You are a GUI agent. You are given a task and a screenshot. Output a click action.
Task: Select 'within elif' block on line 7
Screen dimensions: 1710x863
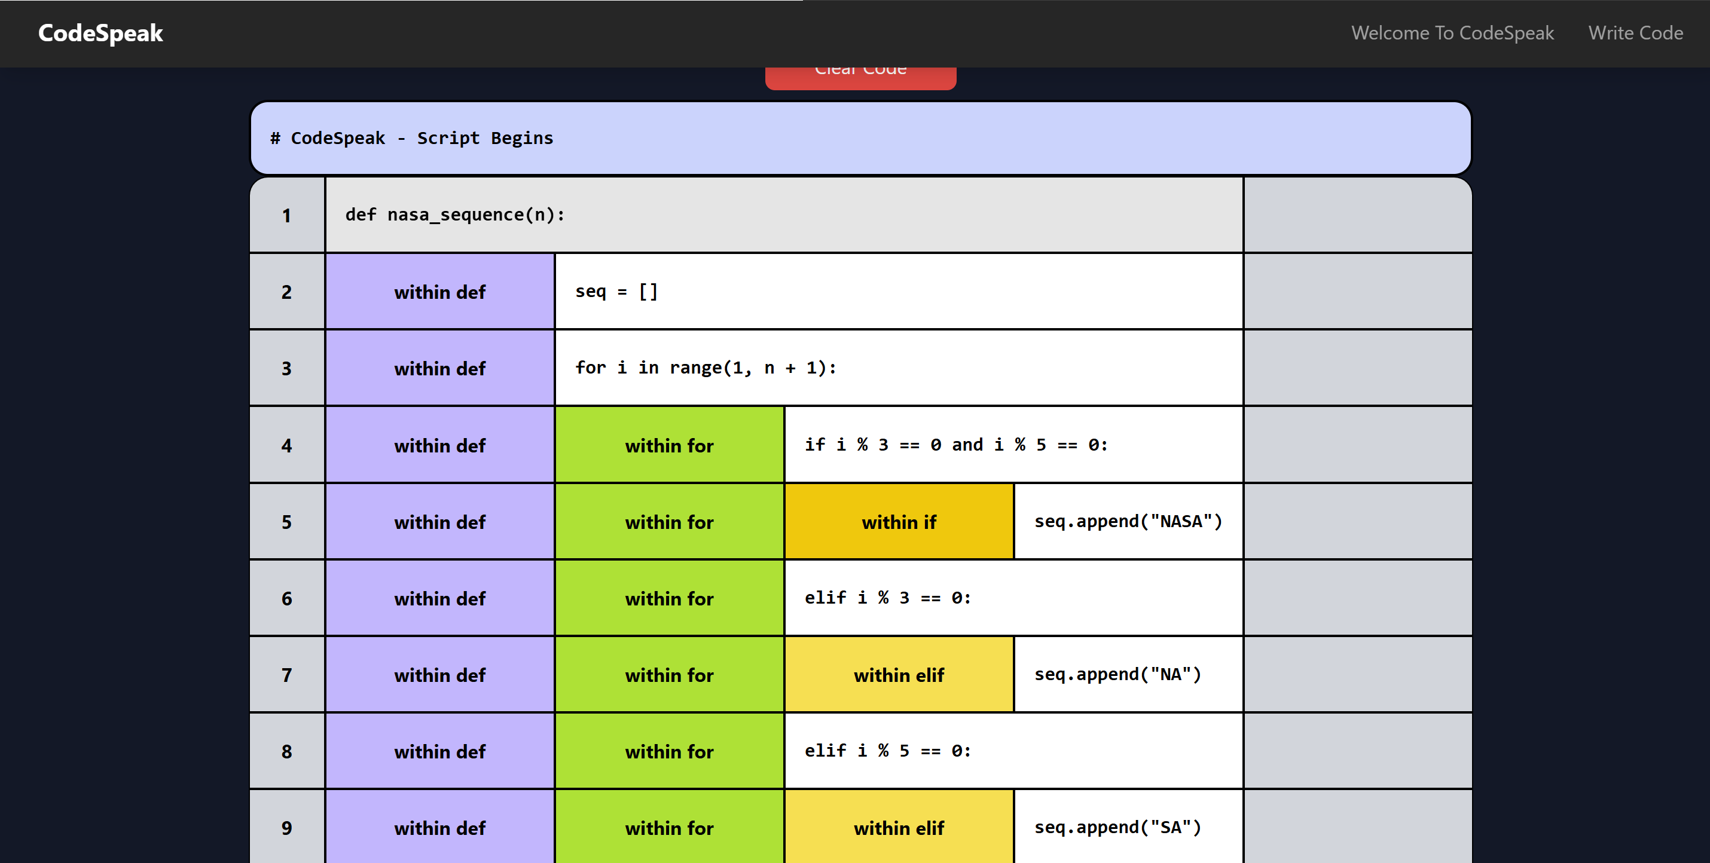point(898,675)
